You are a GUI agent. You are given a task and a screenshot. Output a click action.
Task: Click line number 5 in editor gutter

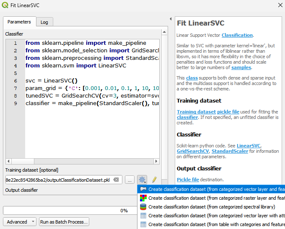[16, 73]
